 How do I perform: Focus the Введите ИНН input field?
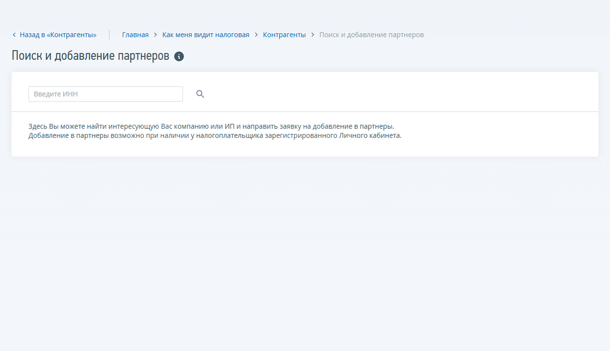(x=106, y=94)
